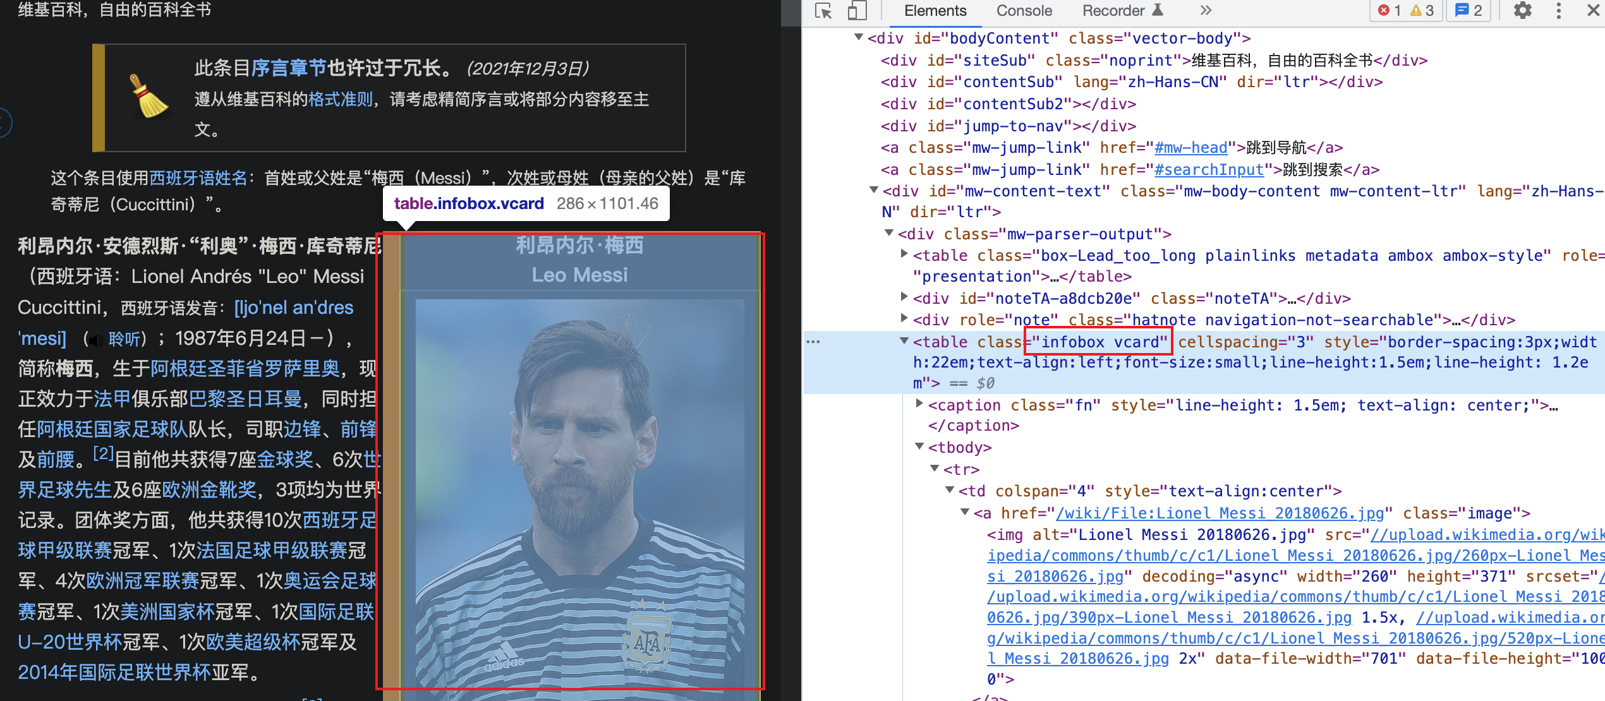The width and height of the screenshot is (1605, 701).
Task: Activate the inspect element picker icon
Action: pyautogui.click(x=823, y=11)
